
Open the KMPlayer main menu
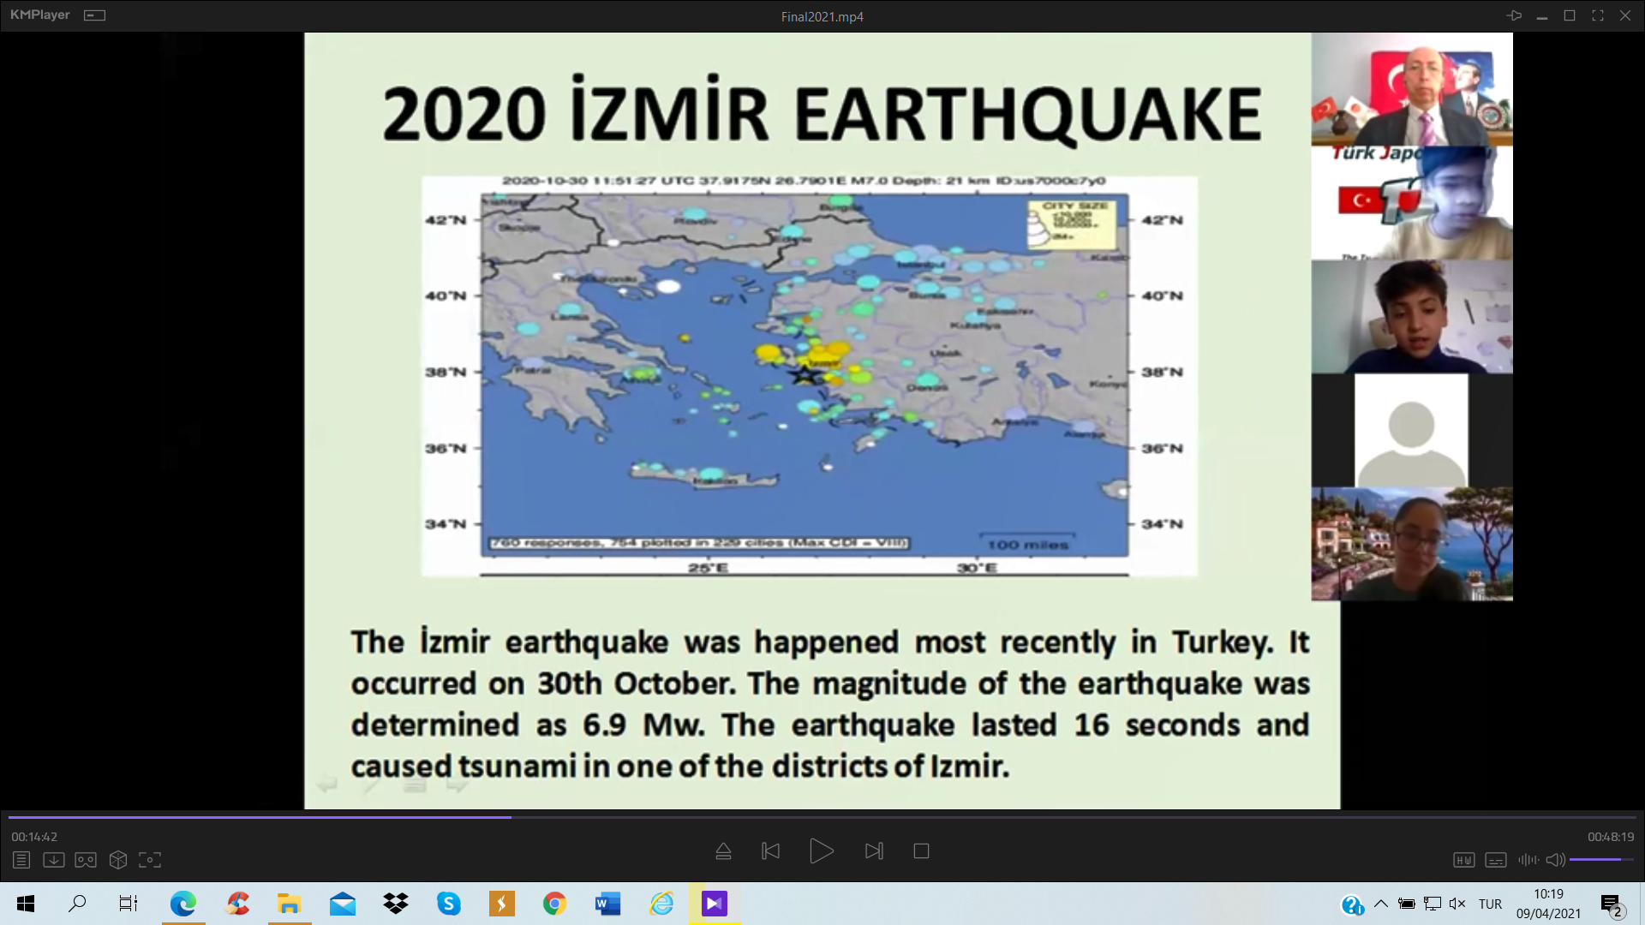pos(39,15)
